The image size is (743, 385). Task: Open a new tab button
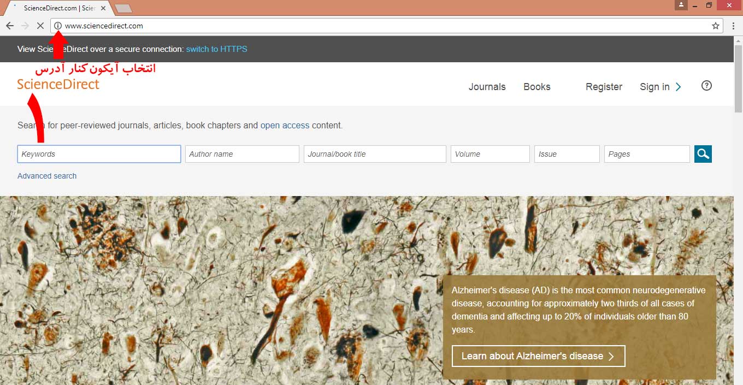point(123,8)
